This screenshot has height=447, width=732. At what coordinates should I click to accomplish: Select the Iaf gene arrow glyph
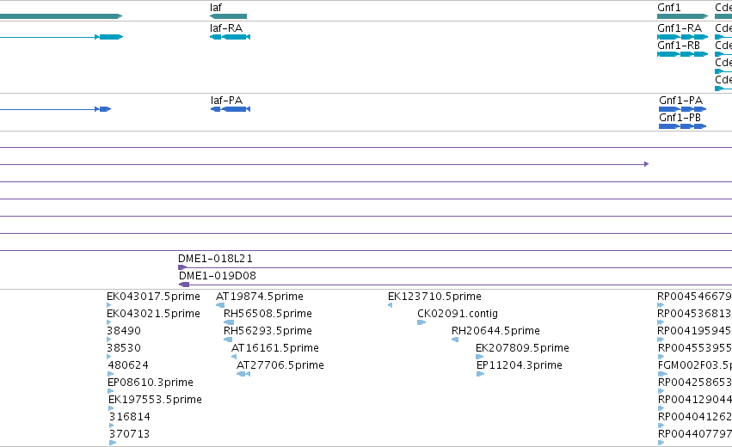point(228,16)
